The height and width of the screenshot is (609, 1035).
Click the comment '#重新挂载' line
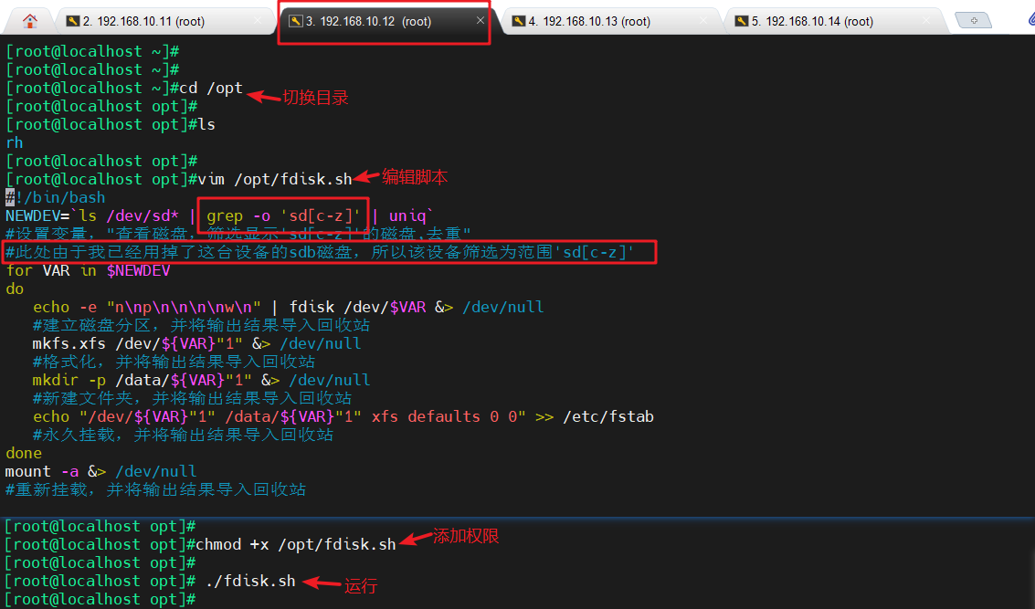tap(156, 489)
